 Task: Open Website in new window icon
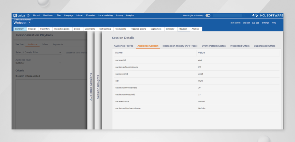tap(29, 23)
